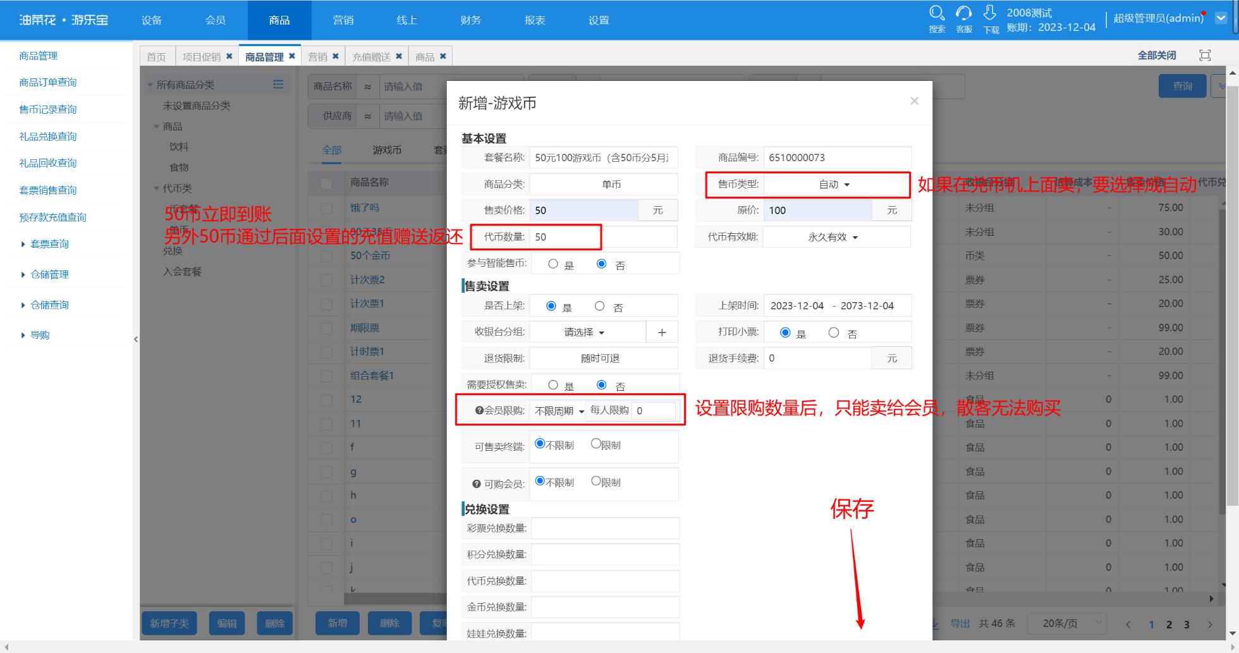Image resolution: width=1239 pixels, height=653 pixels.
Task: Collapse the 代币类 category tree node
Action: pyautogui.click(x=157, y=188)
